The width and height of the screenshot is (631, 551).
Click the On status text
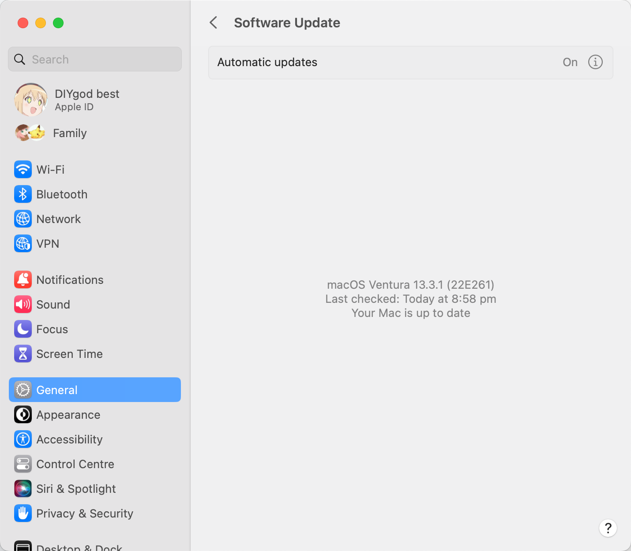tap(570, 62)
